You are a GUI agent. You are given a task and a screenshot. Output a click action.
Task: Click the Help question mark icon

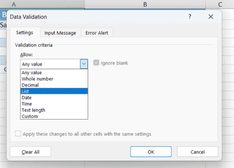pyautogui.click(x=190, y=17)
